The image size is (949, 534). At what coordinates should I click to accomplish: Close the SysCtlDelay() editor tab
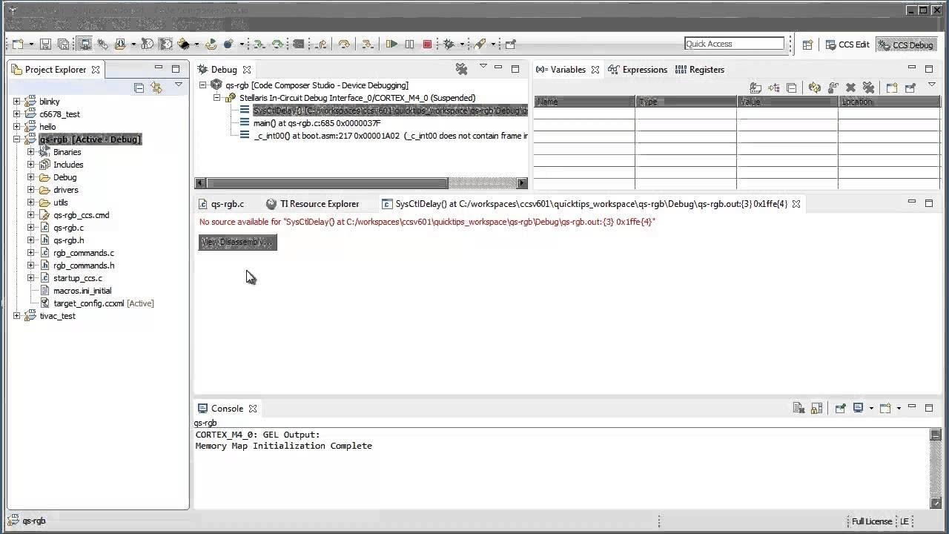tap(796, 204)
